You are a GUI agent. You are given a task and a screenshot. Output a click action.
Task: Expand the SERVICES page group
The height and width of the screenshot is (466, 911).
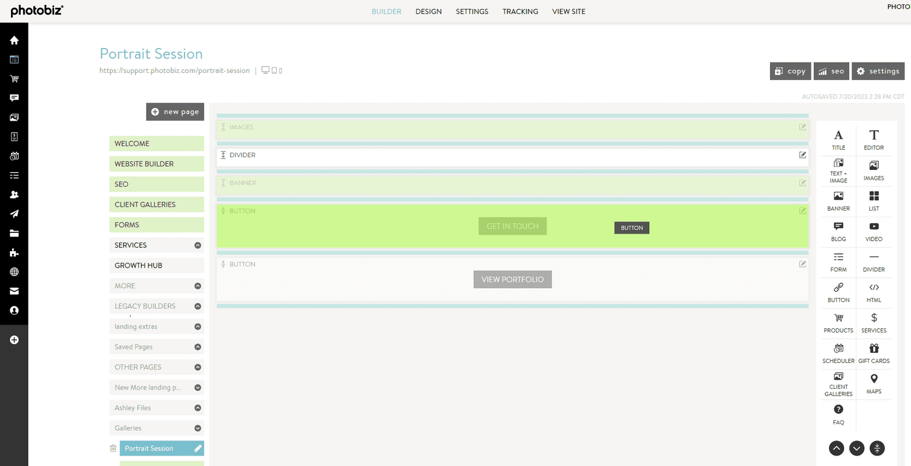[197, 245]
